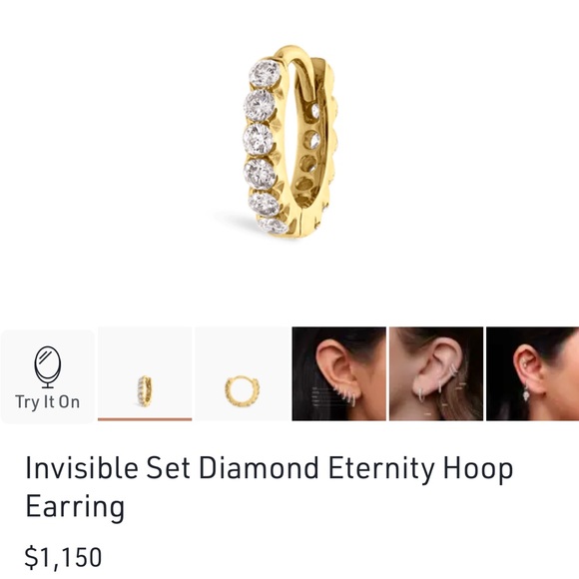Open the ear photo with labeled piercing placements
Screen dimensions: 579x579
click(436, 373)
